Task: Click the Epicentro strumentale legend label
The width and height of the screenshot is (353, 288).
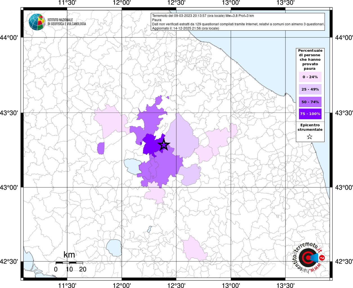Action: click(x=310, y=127)
